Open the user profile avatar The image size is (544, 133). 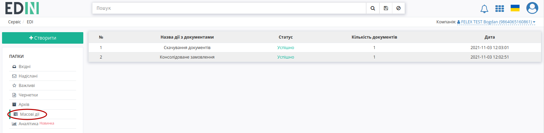point(532,8)
